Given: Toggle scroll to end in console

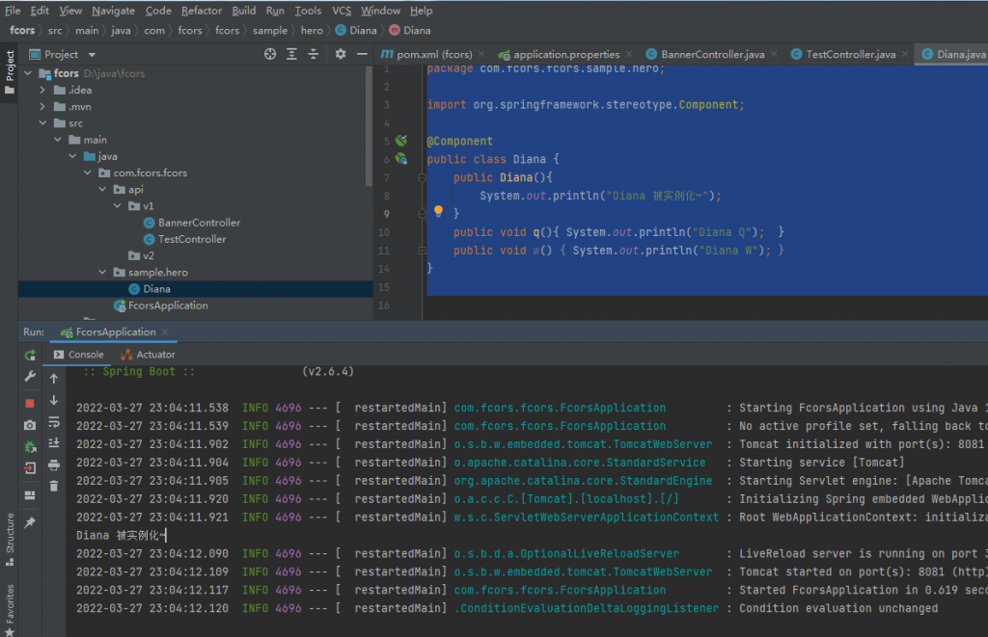Looking at the screenshot, I should click(x=54, y=443).
